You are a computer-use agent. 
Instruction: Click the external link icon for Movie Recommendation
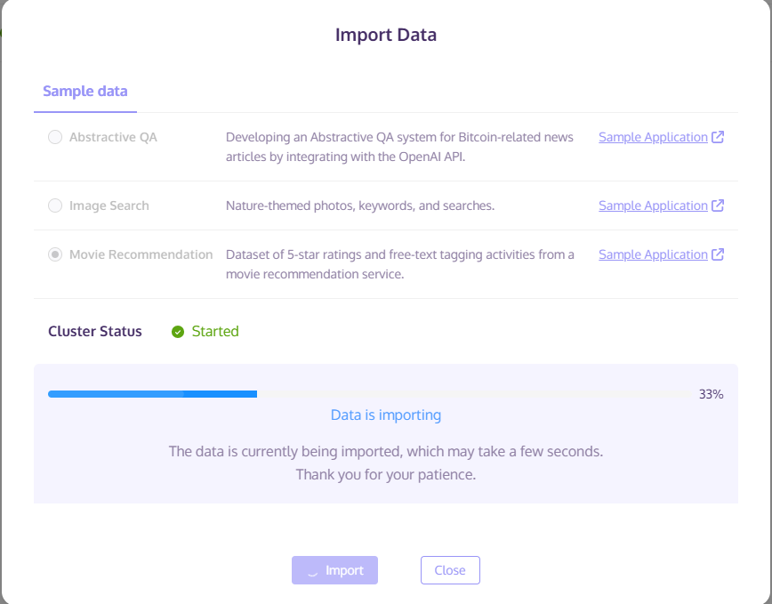tap(718, 254)
